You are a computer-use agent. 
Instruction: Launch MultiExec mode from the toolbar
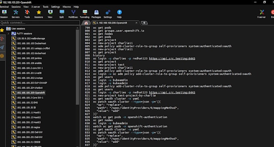73,14
